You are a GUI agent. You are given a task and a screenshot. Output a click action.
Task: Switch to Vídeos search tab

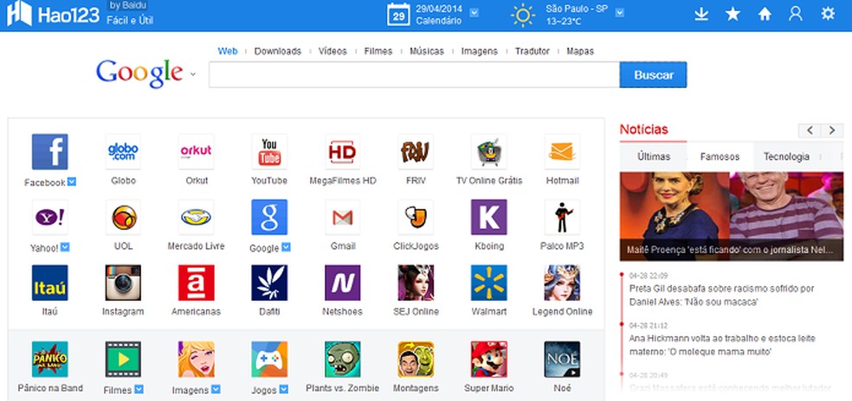332,51
